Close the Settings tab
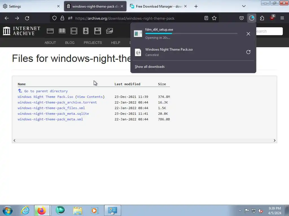Image resolution: width=289 pixels, height=216 pixels. click(x=58, y=6)
